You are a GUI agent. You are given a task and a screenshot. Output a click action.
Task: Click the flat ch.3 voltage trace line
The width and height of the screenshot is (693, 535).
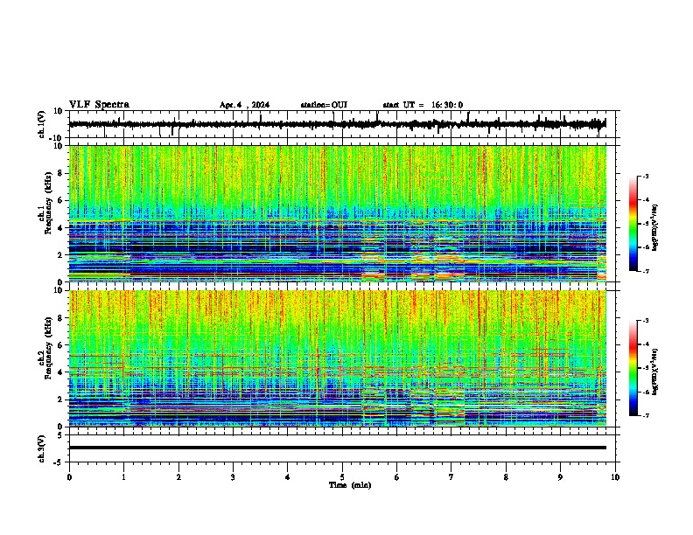pos(338,448)
